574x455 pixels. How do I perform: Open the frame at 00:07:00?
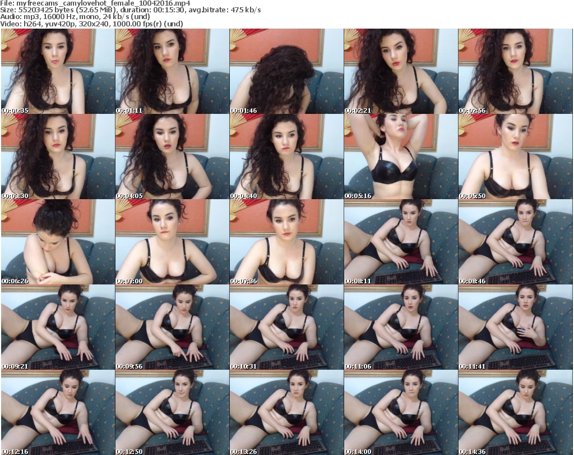[172, 242]
